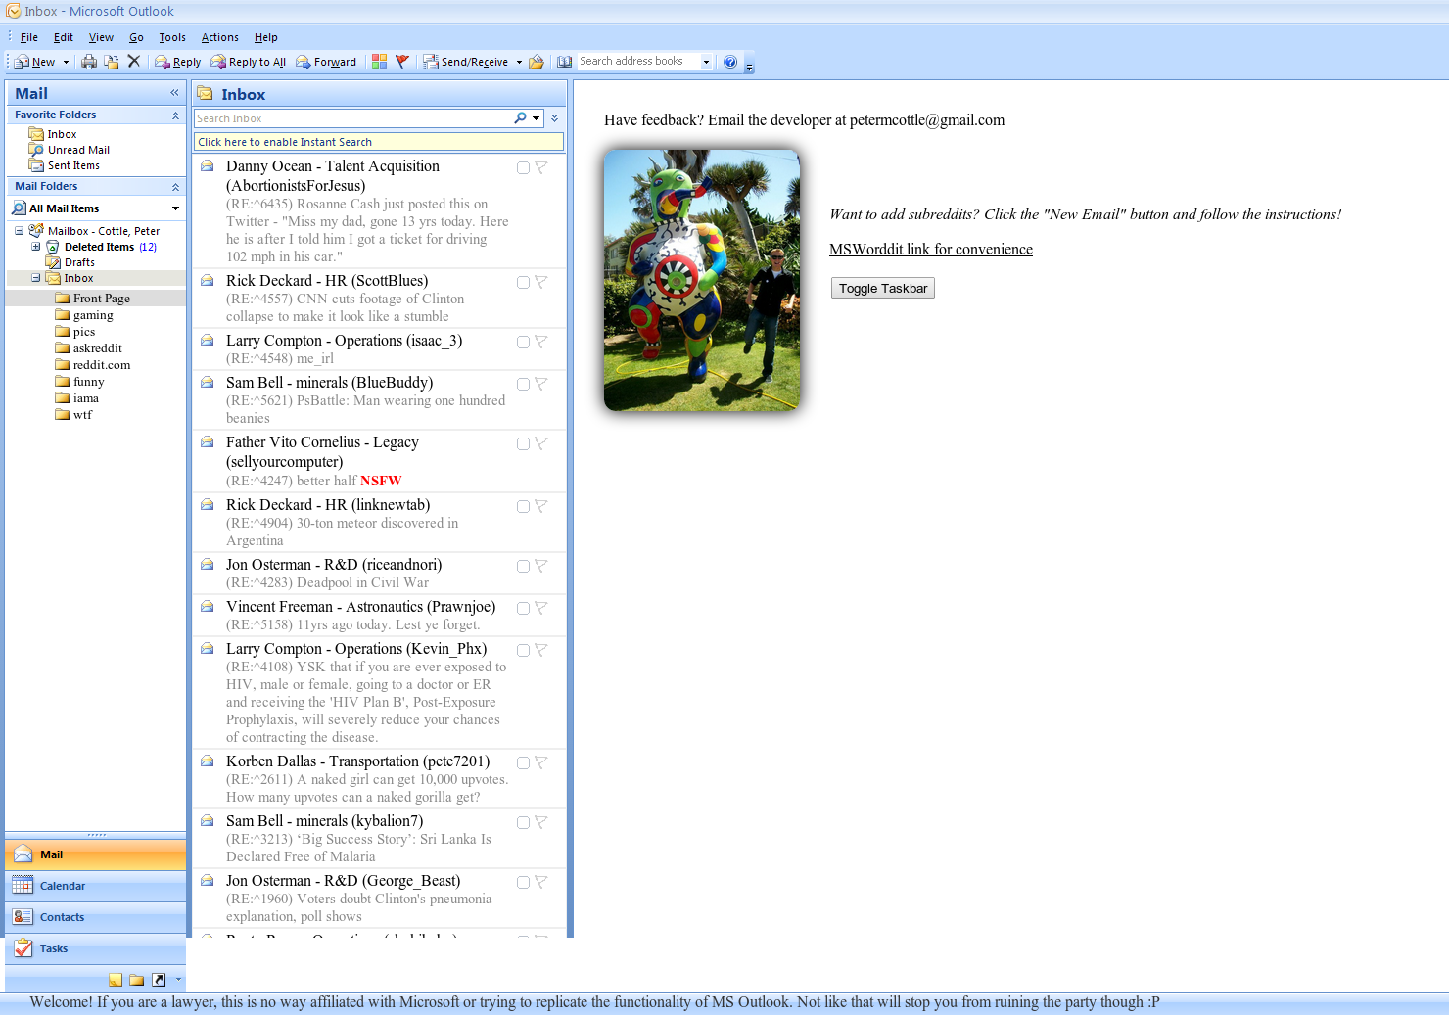
Task: Click the Shortcuts arrow icon at the bottom
Action: [x=159, y=980]
